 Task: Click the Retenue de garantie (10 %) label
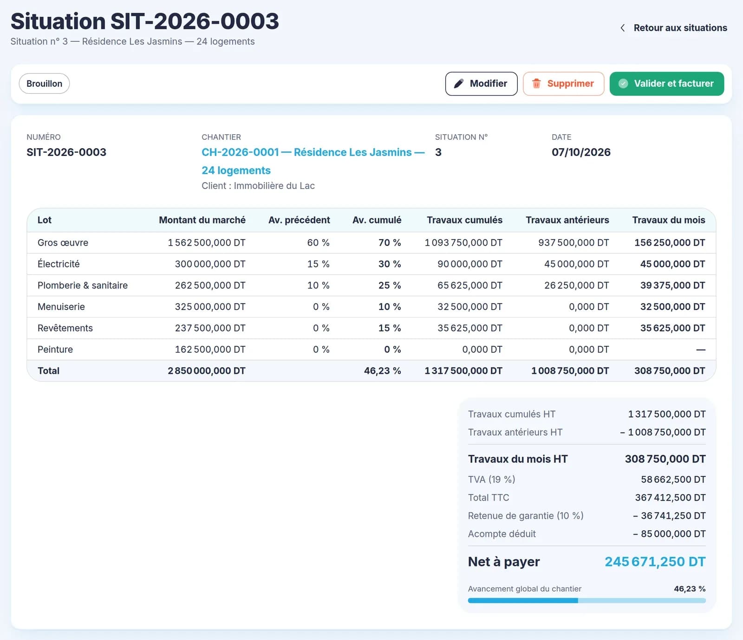pyautogui.click(x=526, y=516)
